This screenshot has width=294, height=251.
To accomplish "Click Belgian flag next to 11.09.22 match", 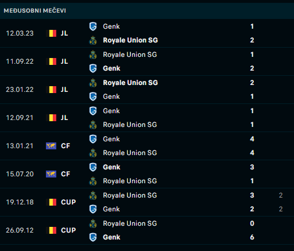I will pos(51,61).
